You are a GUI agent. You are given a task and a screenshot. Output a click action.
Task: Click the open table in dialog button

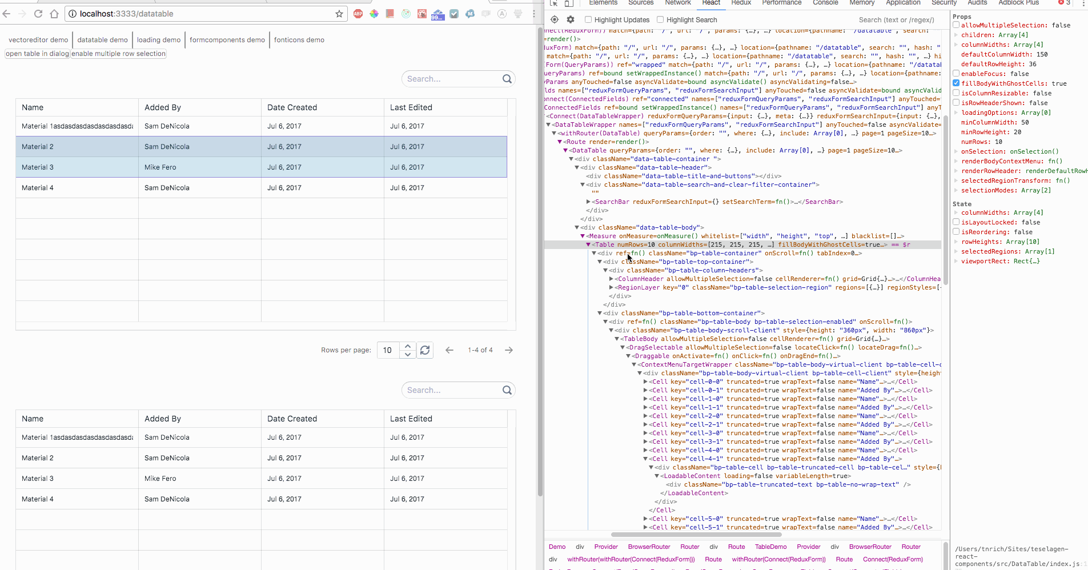[36, 53]
